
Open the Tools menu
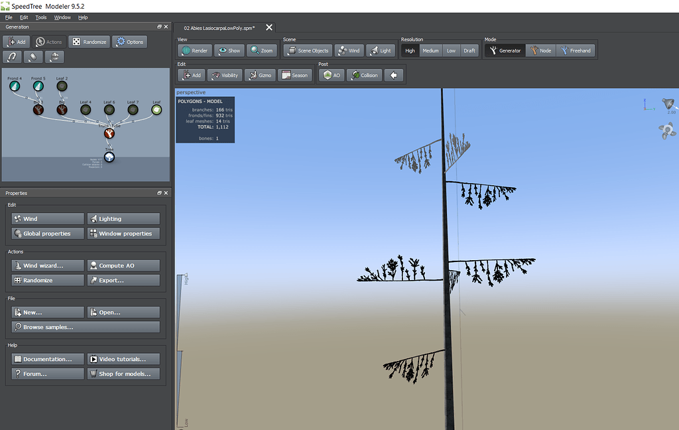point(41,17)
